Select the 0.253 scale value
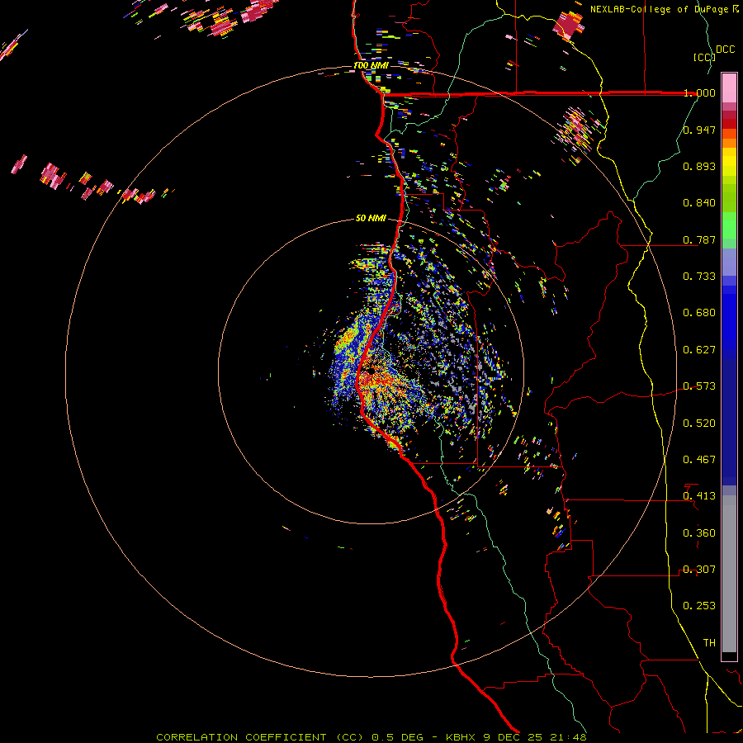Image resolution: width=743 pixels, height=743 pixels. coord(699,606)
